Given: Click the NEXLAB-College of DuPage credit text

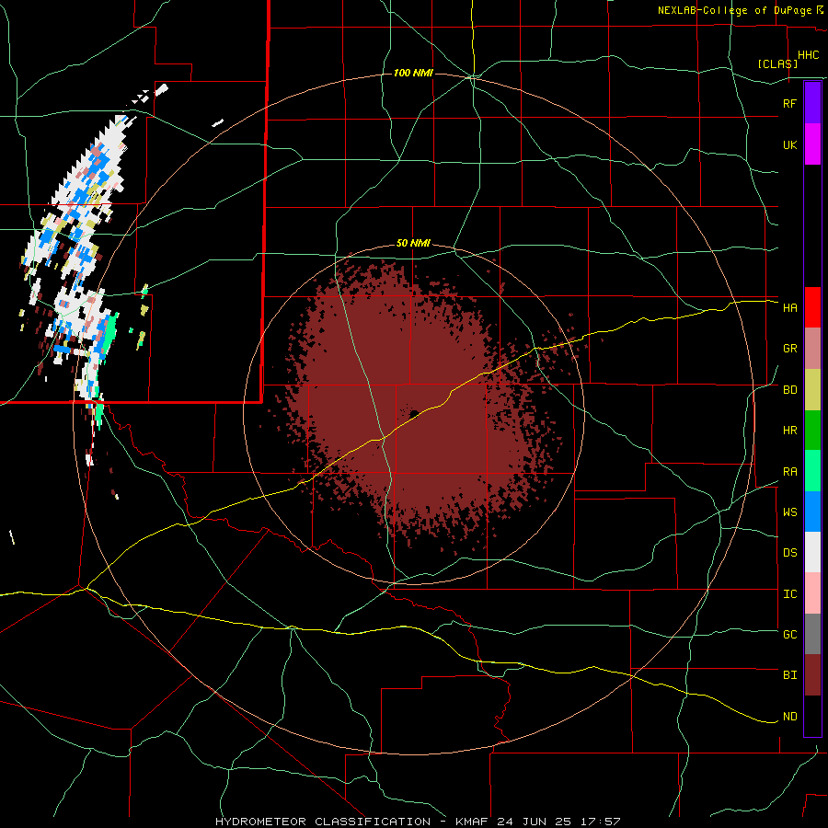Looking at the screenshot, I should coord(734,10).
